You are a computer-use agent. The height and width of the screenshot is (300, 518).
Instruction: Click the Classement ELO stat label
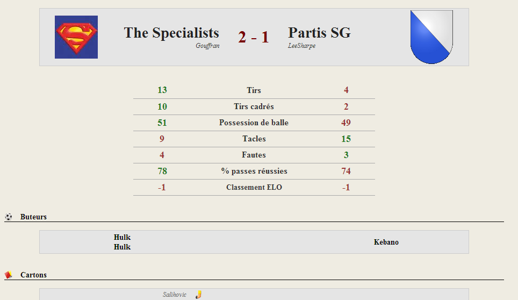254,187
